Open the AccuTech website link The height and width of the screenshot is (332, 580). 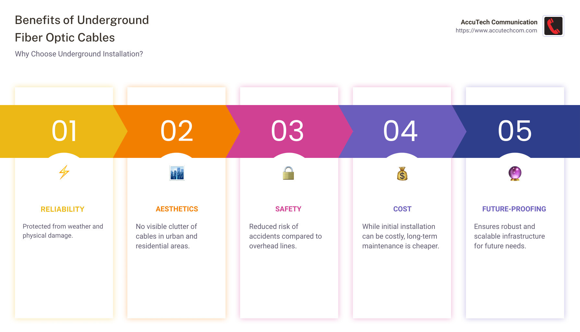(496, 30)
